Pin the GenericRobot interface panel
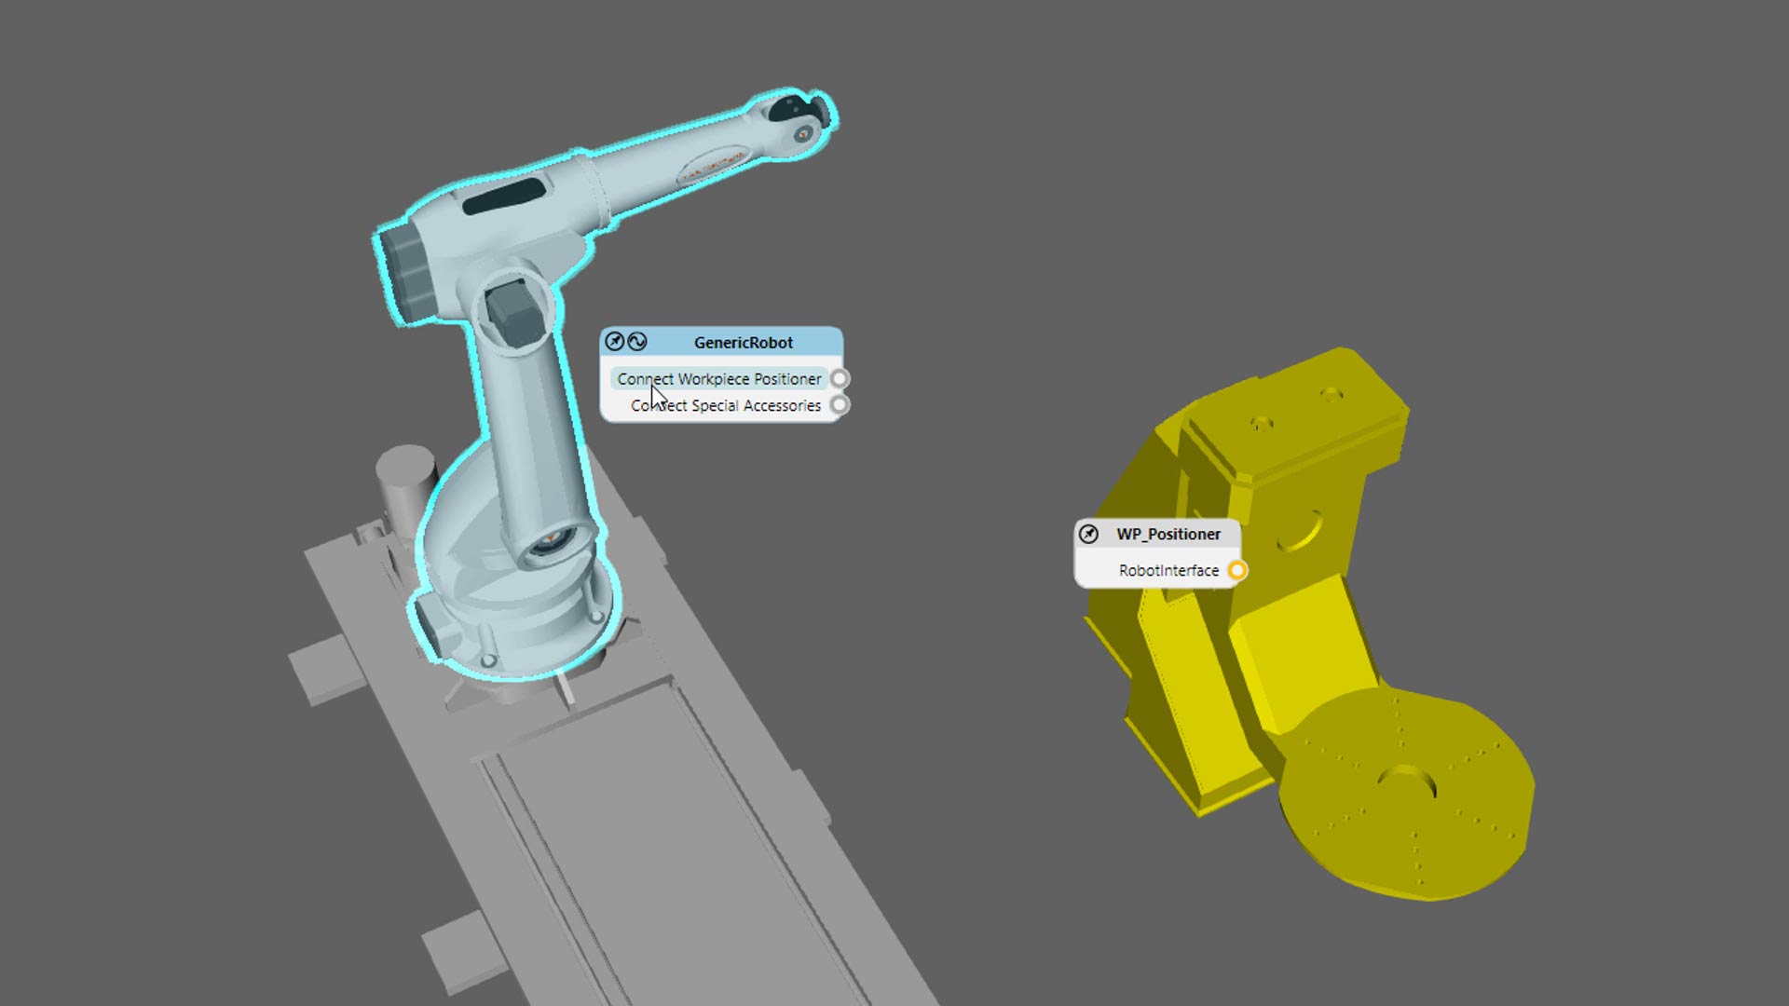 [614, 342]
